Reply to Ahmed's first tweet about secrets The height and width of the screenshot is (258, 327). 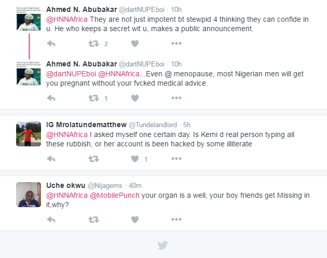pos(51,44)
